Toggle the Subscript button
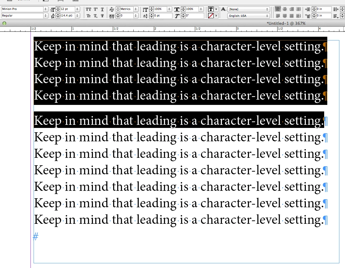 95,16
